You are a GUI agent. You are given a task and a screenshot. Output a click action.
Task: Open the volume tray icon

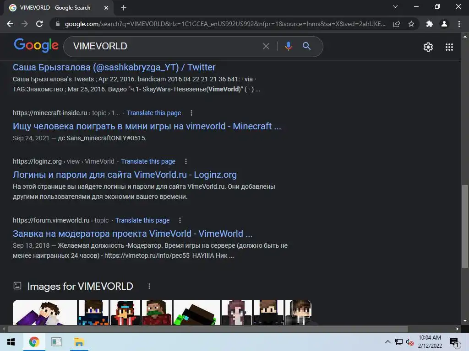point(410,342)
